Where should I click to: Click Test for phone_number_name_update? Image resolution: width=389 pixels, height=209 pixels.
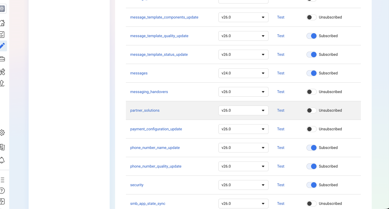coord(281,148)
